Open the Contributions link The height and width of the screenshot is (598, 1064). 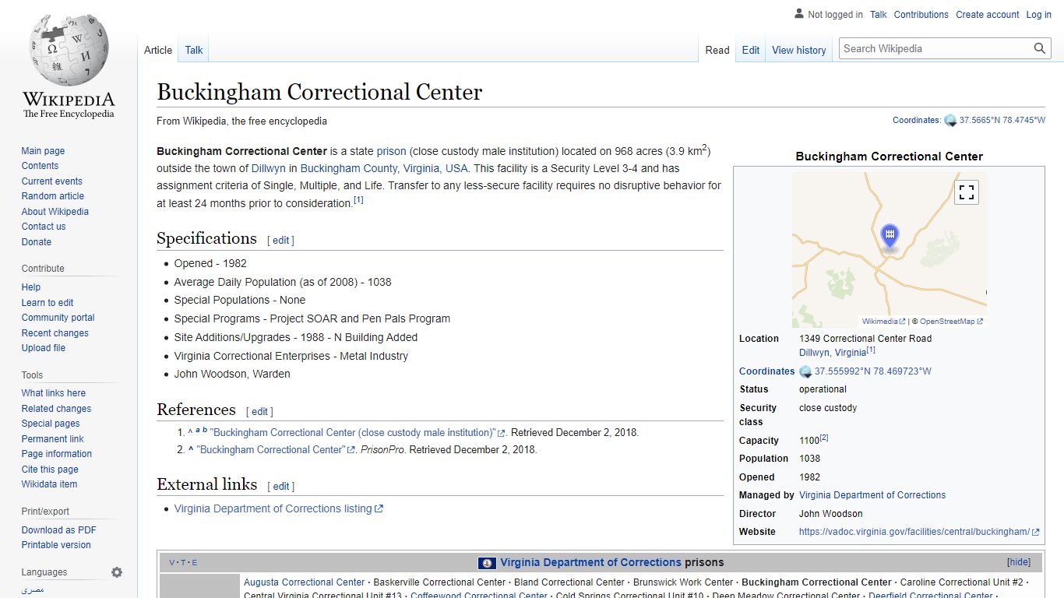coord(921,15)
